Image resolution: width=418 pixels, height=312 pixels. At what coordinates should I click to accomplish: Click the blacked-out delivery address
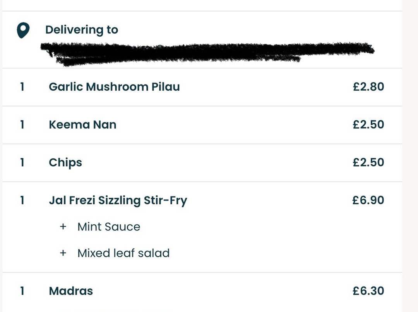[x=207, y=53]
